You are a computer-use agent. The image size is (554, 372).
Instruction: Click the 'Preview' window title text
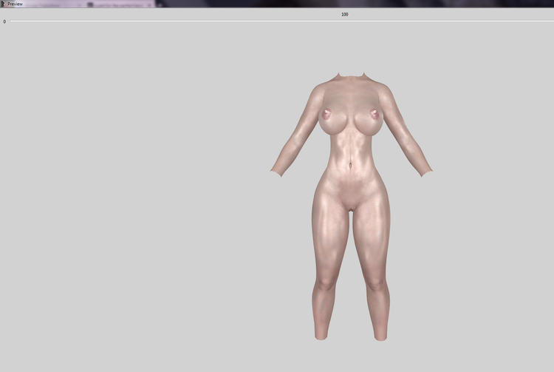[x=16, y=4]
